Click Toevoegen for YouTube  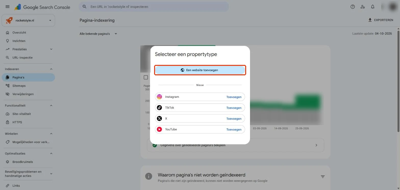pos(234,129)
